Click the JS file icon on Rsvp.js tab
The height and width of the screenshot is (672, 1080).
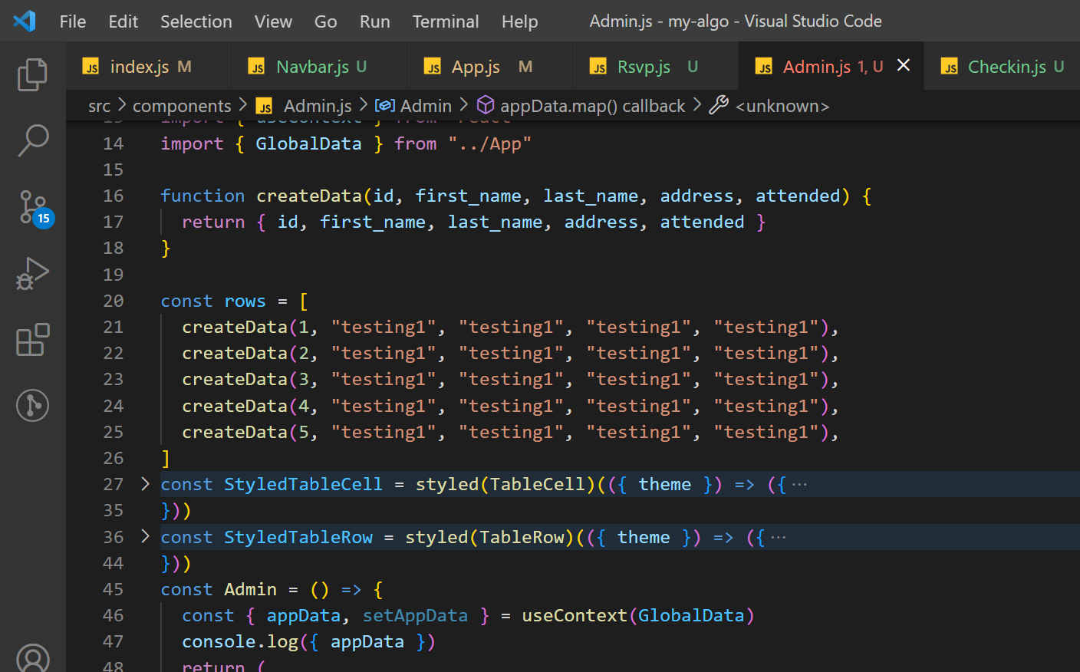pos(598,67)
